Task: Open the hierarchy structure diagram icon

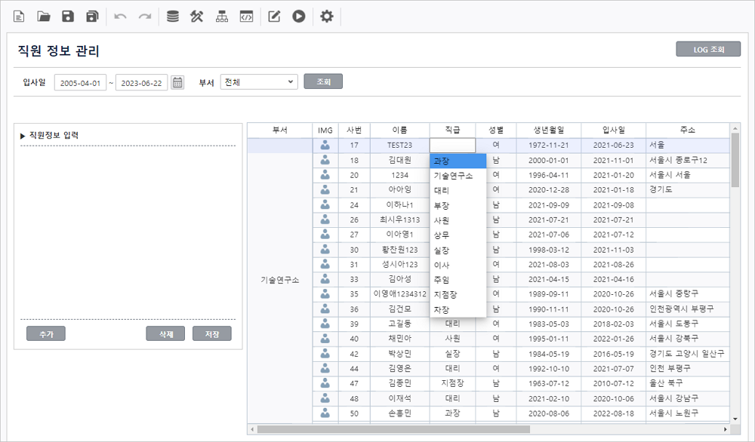Action: tap(222, 17)
